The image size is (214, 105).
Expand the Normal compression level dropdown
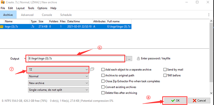(x=58, y=76)
